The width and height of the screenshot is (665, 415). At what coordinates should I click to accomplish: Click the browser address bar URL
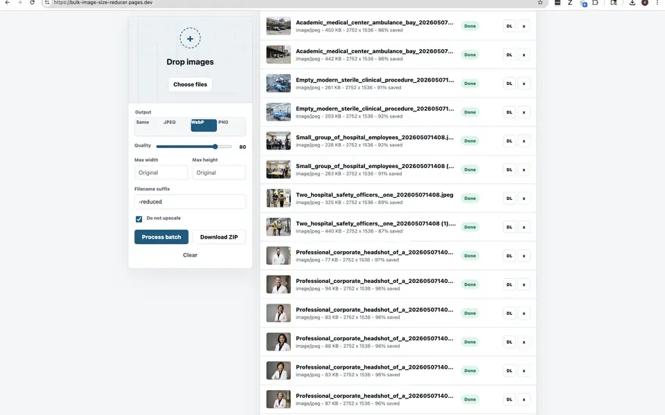pos(103,3)
